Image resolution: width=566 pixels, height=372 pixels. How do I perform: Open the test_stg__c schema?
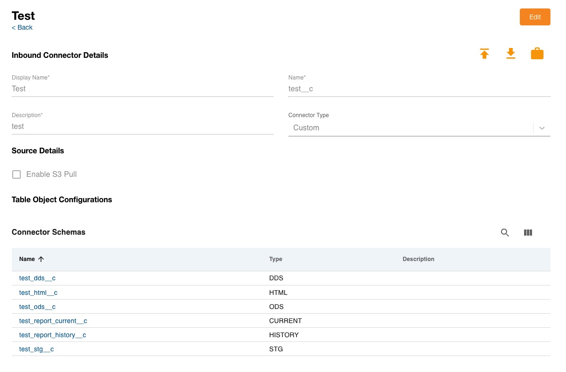pos(36,349)
